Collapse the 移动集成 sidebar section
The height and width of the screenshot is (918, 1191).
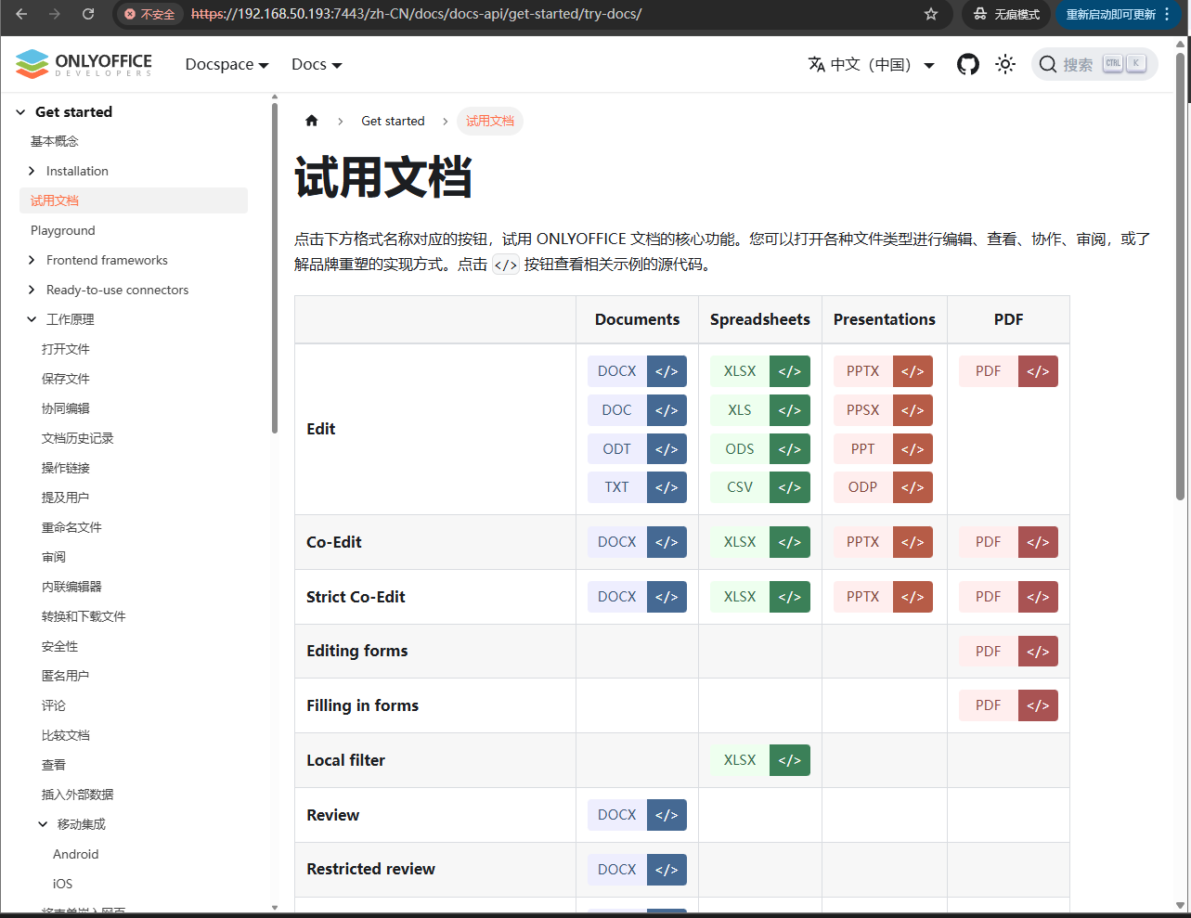[43, 824]
